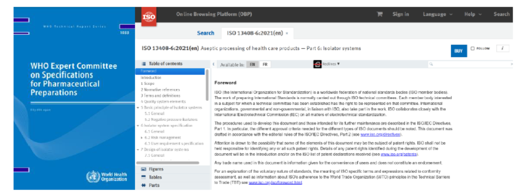The height and width of the screenshot is (195, 518).
Task: Click the Online Browsing Platform (OBP) title
Action: (214, 14)
